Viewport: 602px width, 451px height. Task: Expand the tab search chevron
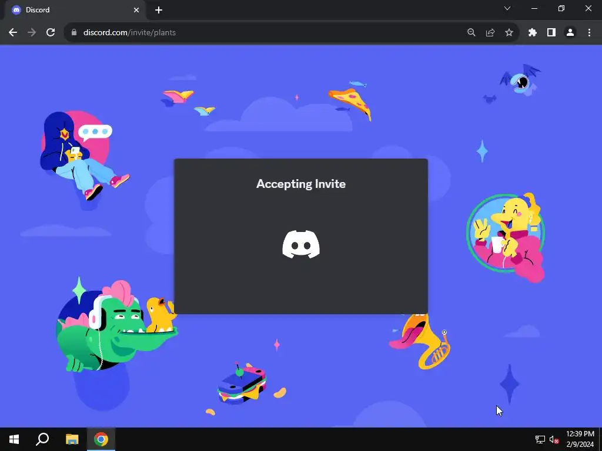pyautogui.click(x=507, y=8)
